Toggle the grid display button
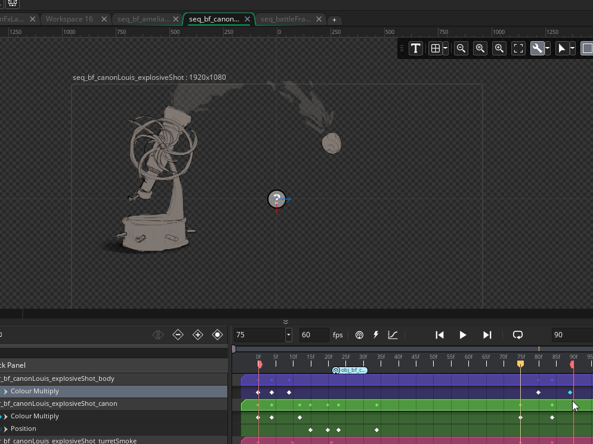Viewport: 593px width, 444px height. coord(436,48)
